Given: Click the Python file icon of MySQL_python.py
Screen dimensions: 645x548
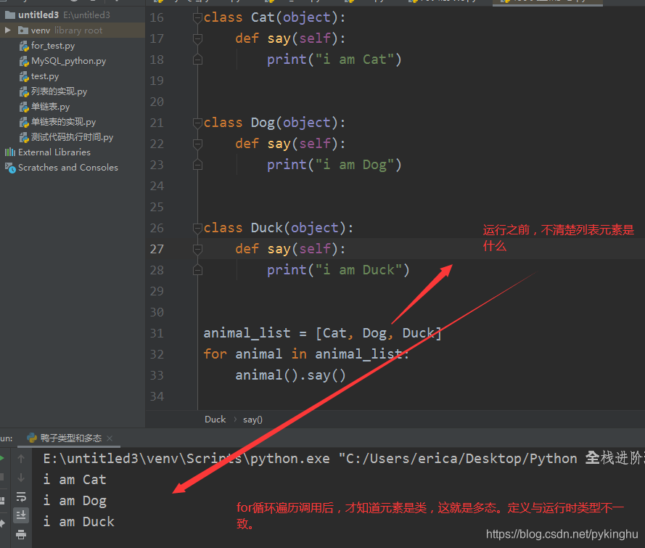Looking at the screenshot, I should pyautogui.click(x=24, y=61).
